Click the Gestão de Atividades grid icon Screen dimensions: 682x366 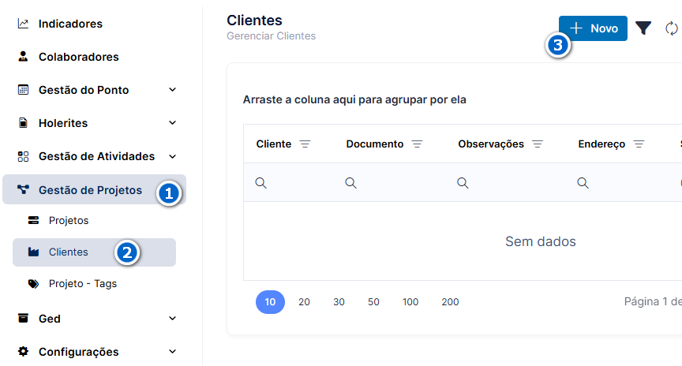[x=23, y=156]
